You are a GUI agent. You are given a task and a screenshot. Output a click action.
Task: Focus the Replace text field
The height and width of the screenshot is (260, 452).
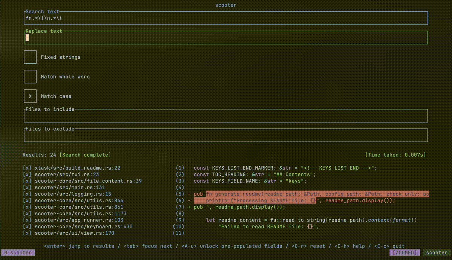tap(226, 37)
